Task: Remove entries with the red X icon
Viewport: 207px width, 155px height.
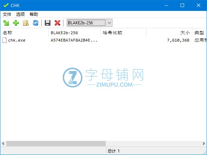Action: (x=57, y=23)
